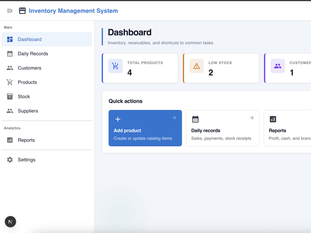Image resolution: width=311 pixels, height=233 pixels.
Task: Click the purple people icon on Customers card
Action: tap(278, 66)
